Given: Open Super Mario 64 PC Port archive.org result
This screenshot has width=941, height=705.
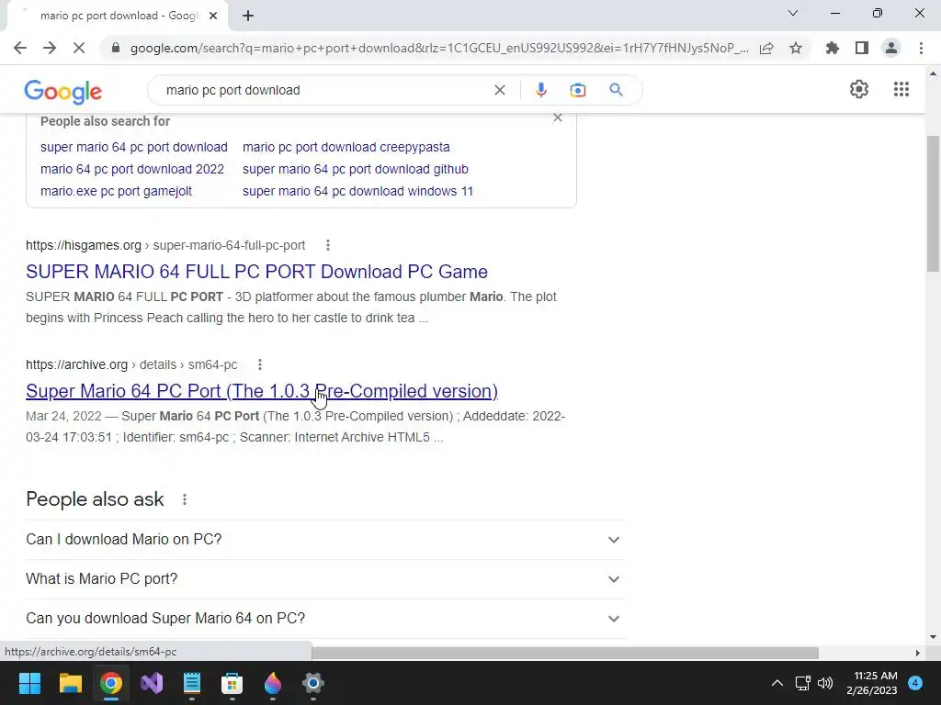Looking at the screenshot, I should pos(262,391).
